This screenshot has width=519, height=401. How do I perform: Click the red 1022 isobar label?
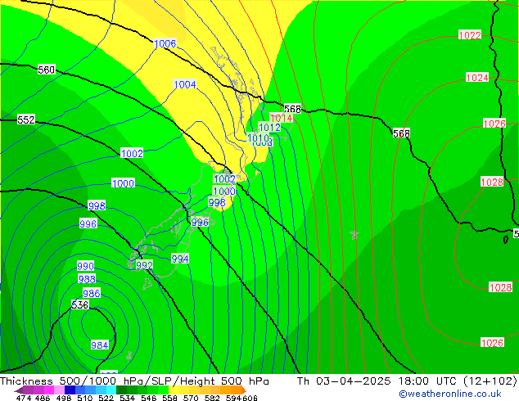click(x=470, y=35)
